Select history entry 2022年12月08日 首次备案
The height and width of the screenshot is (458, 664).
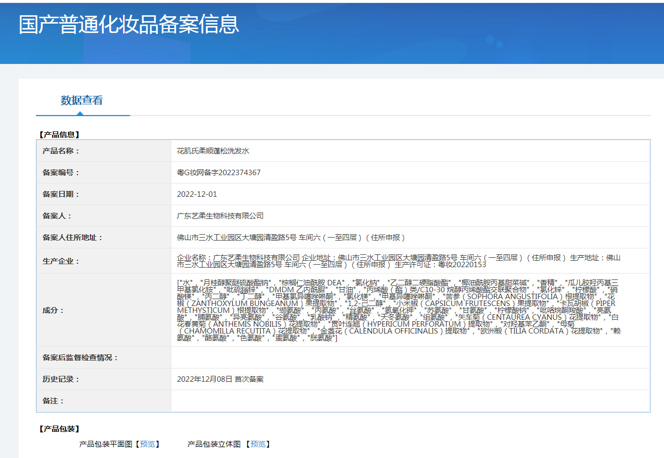(x=221, y=379)
